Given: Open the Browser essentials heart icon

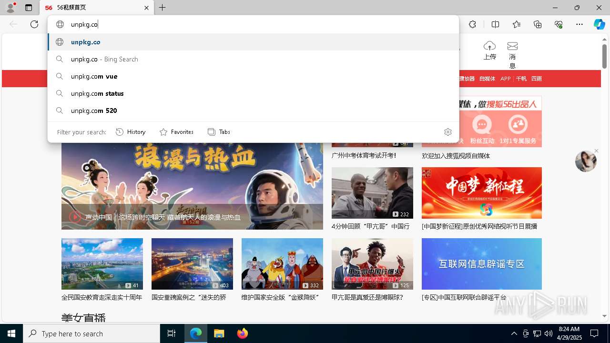Looking at the screenshot, I should 559,24.
